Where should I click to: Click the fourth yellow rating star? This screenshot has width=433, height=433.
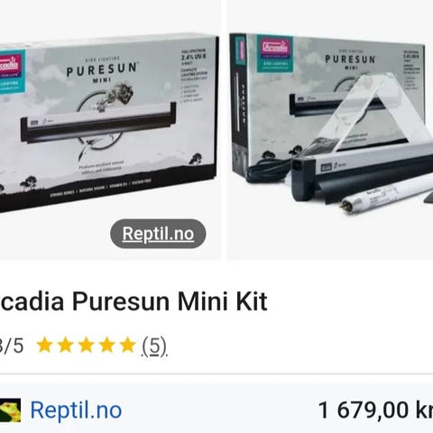tap(107, 345)
